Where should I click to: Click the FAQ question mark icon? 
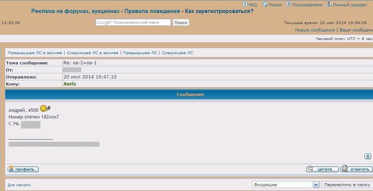point(245,4)
